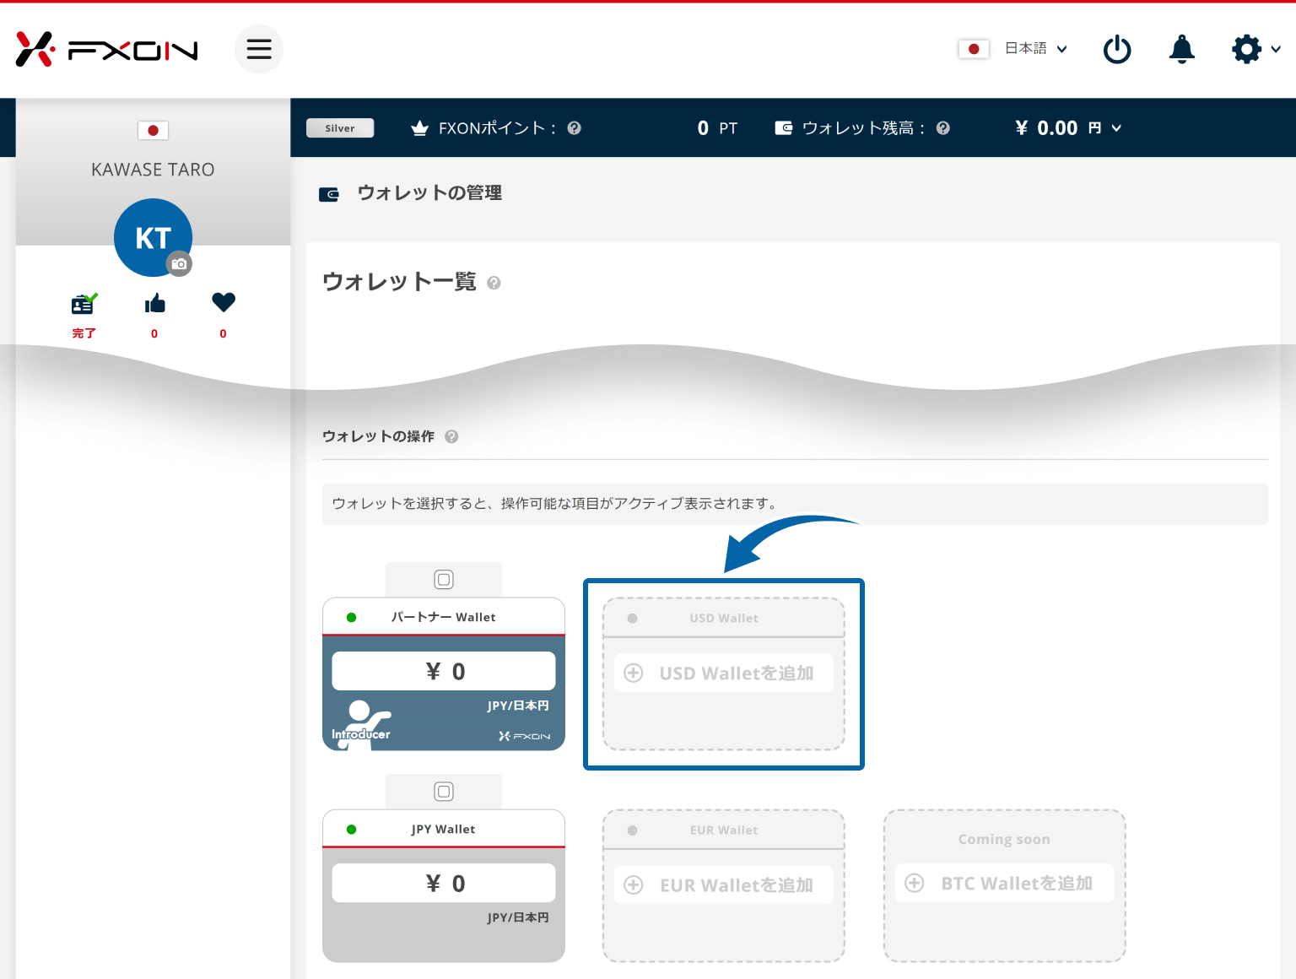Click the camera icon on avatar

pyautogui.click(x=179, y=264)
